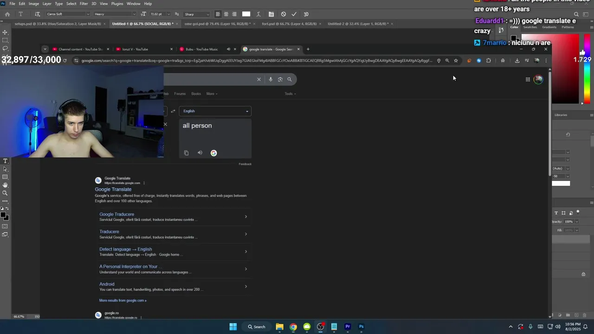Select the Horizontal Type tool in left toolbar

point(5,161)
